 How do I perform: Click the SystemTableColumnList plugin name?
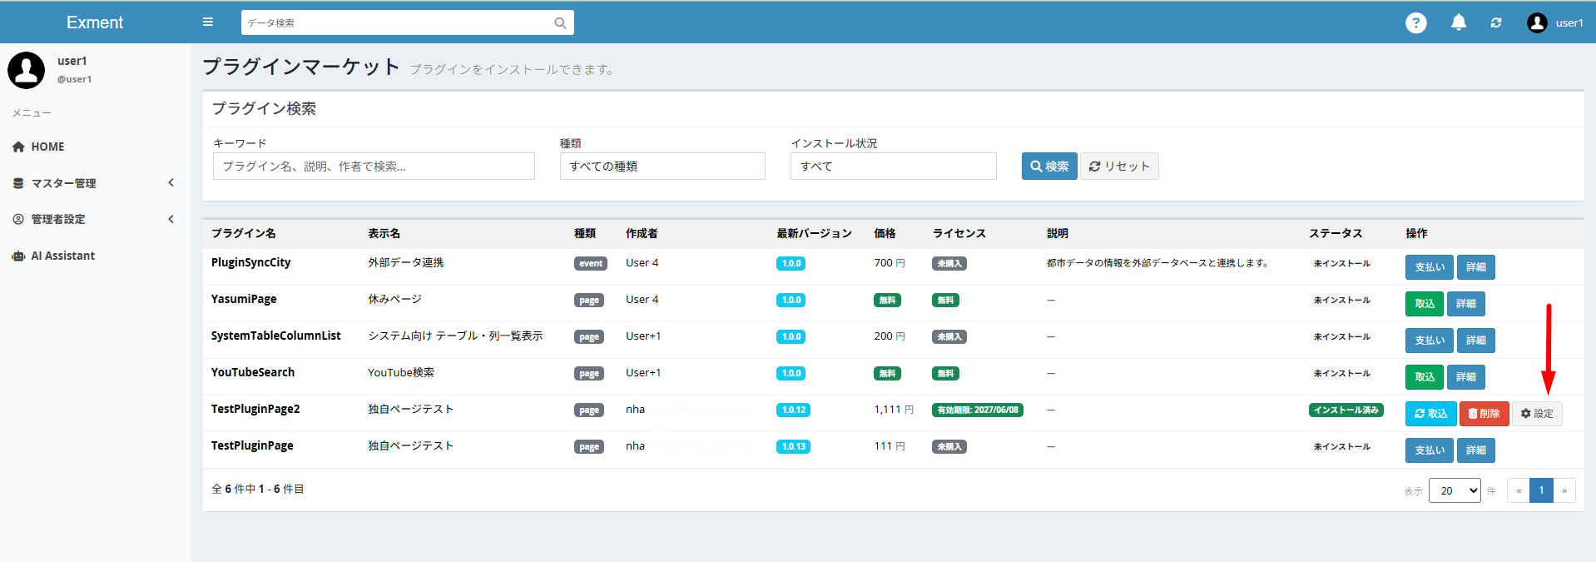point(275,336)
